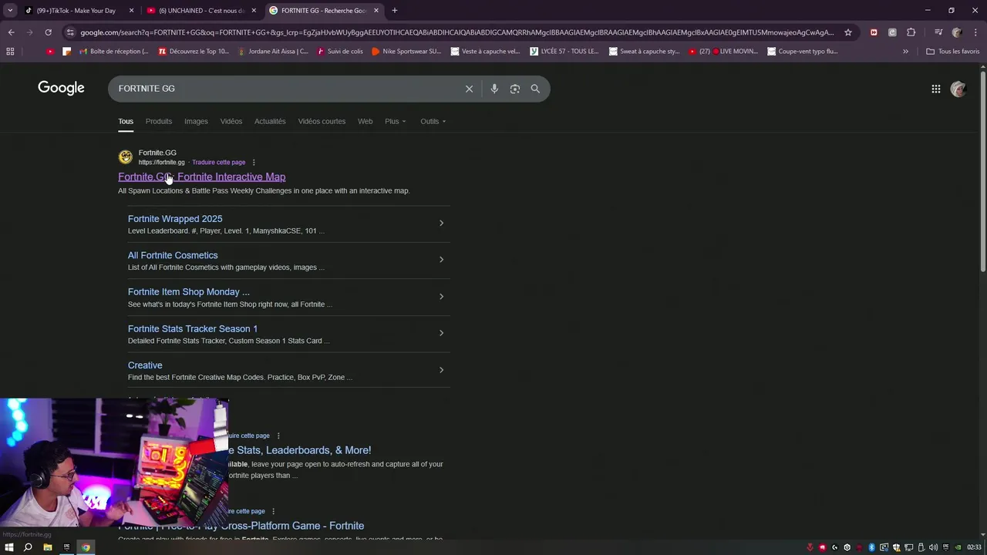The width and height of the screenshot is (987, 555).
Task: Open Google Lens image search icon
Action: point(515,89)
